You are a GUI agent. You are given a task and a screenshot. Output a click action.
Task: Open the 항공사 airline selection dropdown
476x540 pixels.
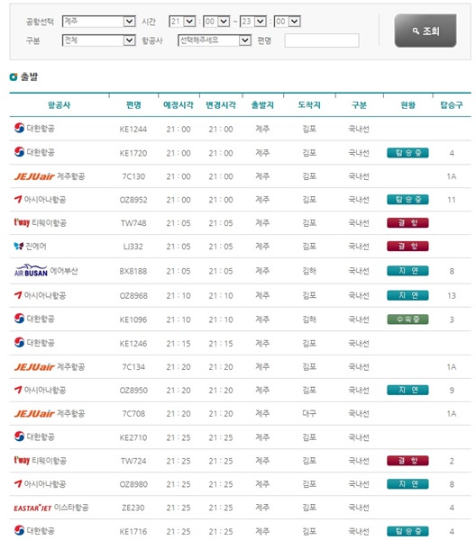tap(215, 40)
